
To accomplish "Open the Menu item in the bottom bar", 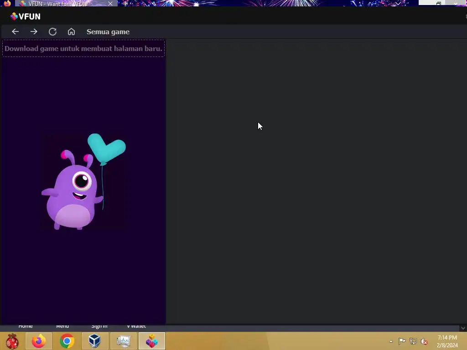I will [62, 326].
